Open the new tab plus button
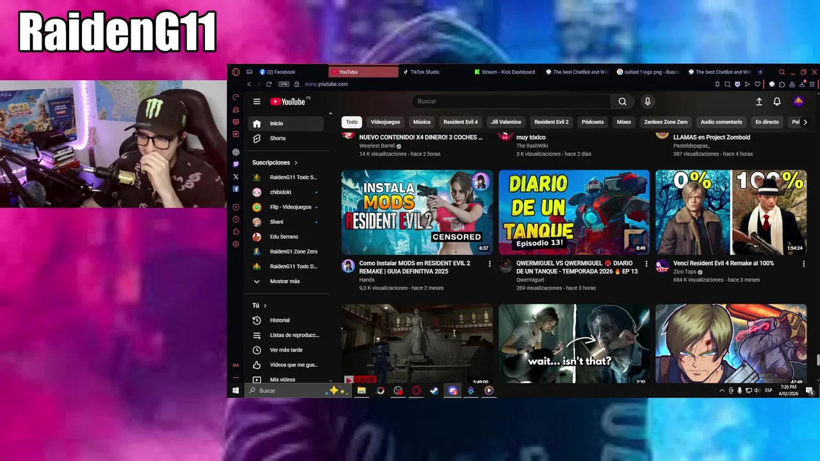This screenshot has width=820, height=461. (760, 72)
